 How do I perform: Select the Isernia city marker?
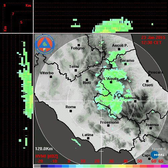[151, 128]
